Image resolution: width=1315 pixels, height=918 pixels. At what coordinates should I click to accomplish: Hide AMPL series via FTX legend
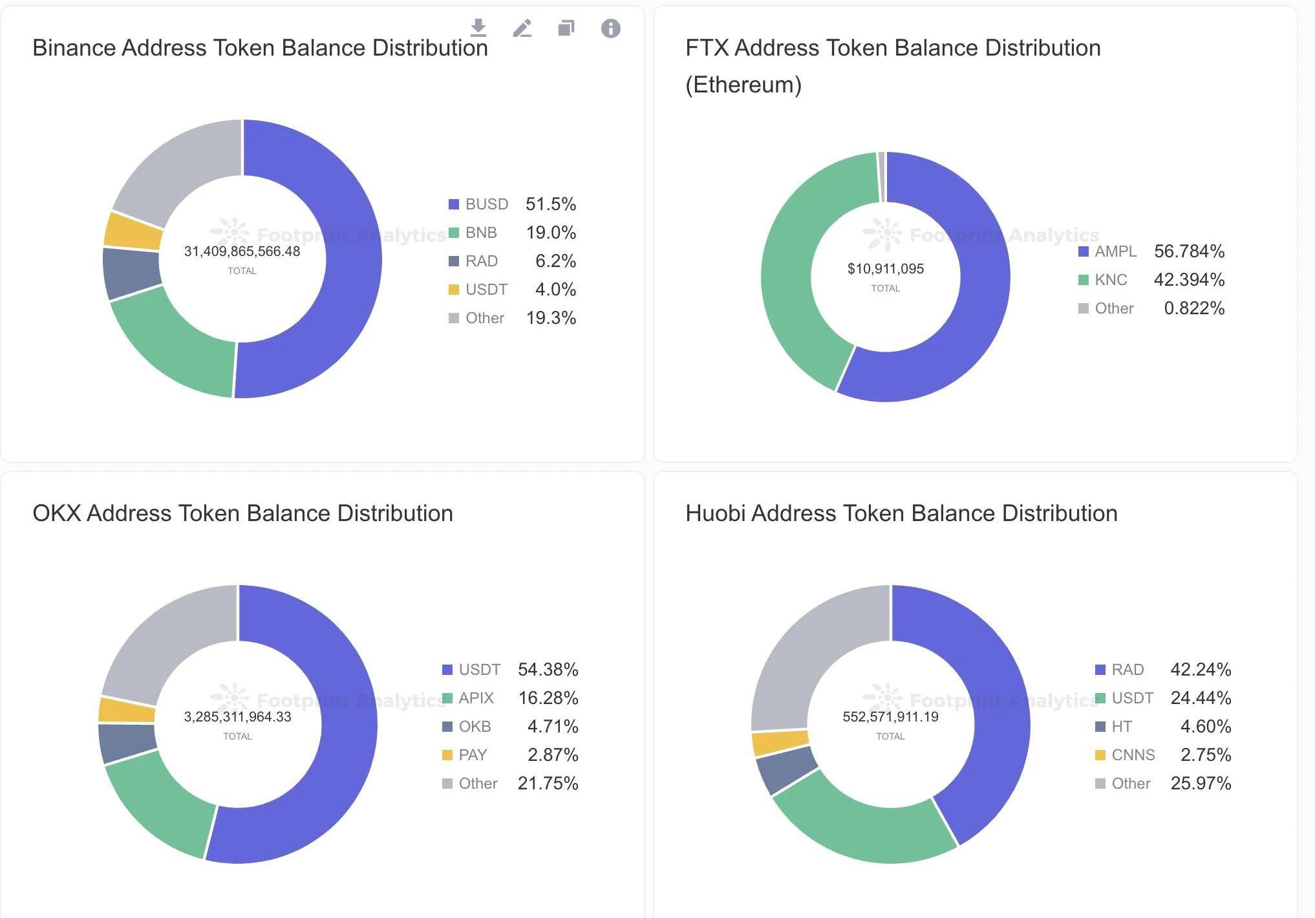pyautogui.click(x=1115, y=251)
